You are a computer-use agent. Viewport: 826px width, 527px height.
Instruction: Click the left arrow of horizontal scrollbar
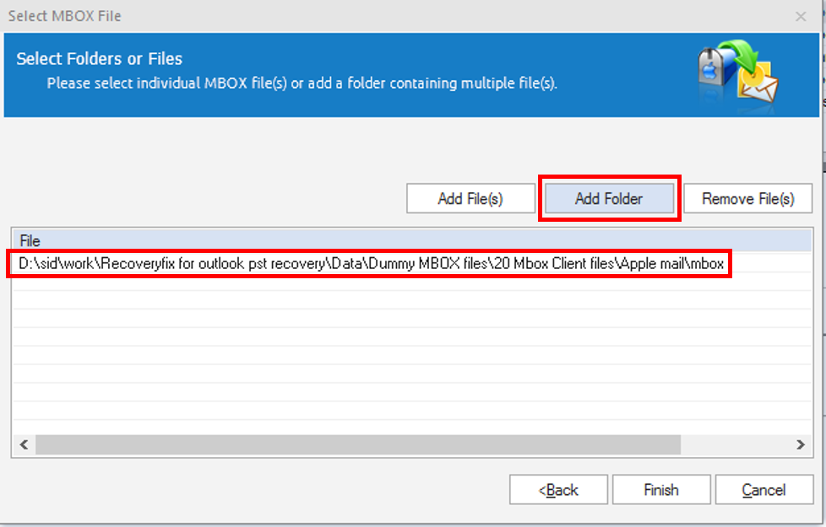(24, 444)
